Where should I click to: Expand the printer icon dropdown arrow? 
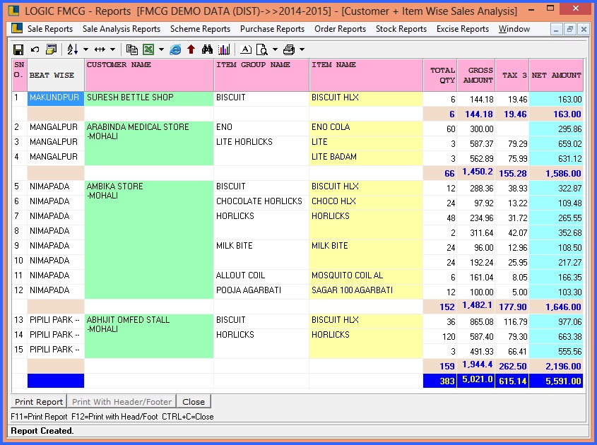click(x=302, y=49)
